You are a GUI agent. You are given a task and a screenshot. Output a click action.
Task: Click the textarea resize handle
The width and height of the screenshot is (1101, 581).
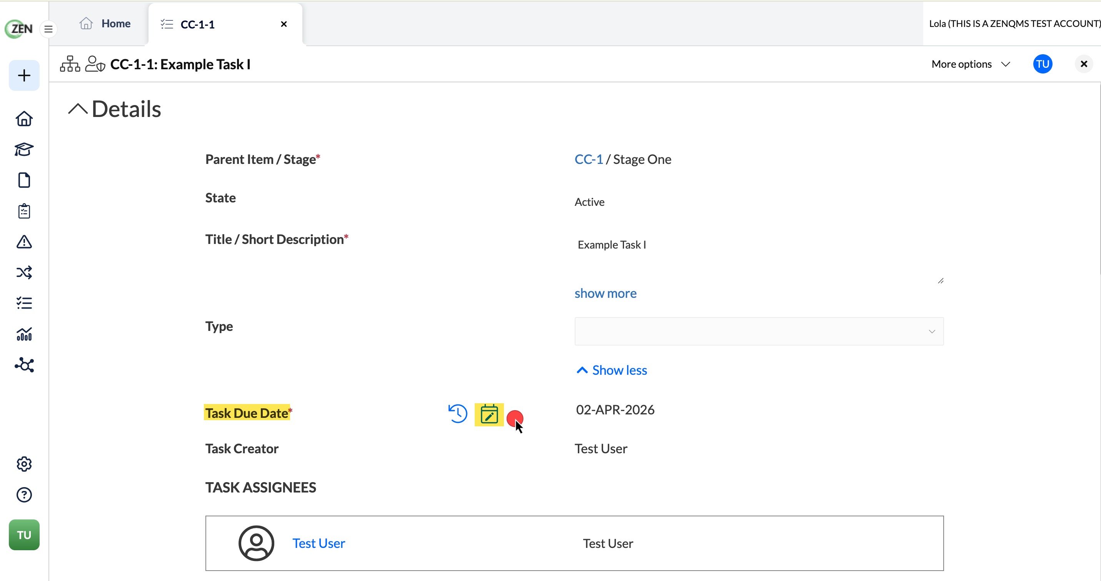point(940,281)
